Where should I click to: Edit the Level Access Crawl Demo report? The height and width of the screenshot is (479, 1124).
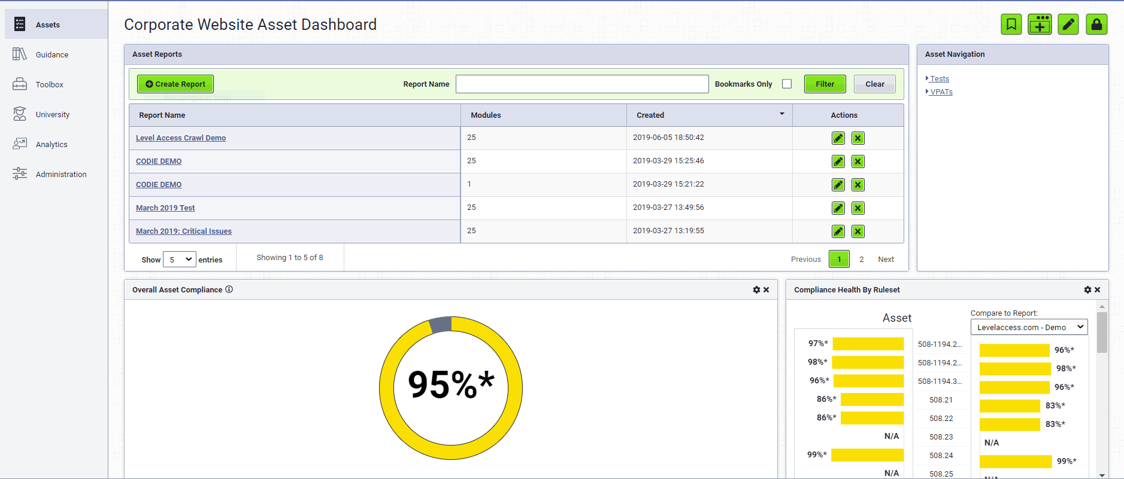click(838, 138)
